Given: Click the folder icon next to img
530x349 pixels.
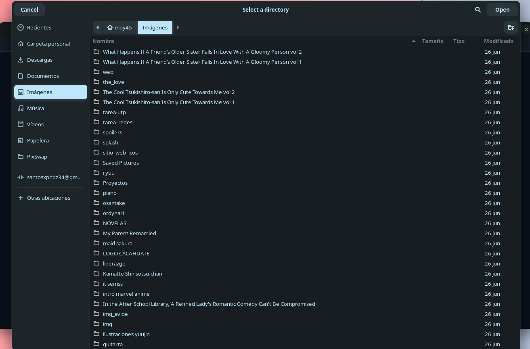Looking at the screenshot, I should [x=96, y=324].
